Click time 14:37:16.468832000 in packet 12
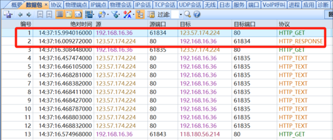This screenshot has width=333, height=140. pyautogui.click(x=65, y=126)
